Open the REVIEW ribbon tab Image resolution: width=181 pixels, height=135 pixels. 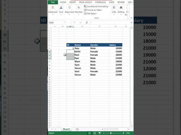click(121, 2)
